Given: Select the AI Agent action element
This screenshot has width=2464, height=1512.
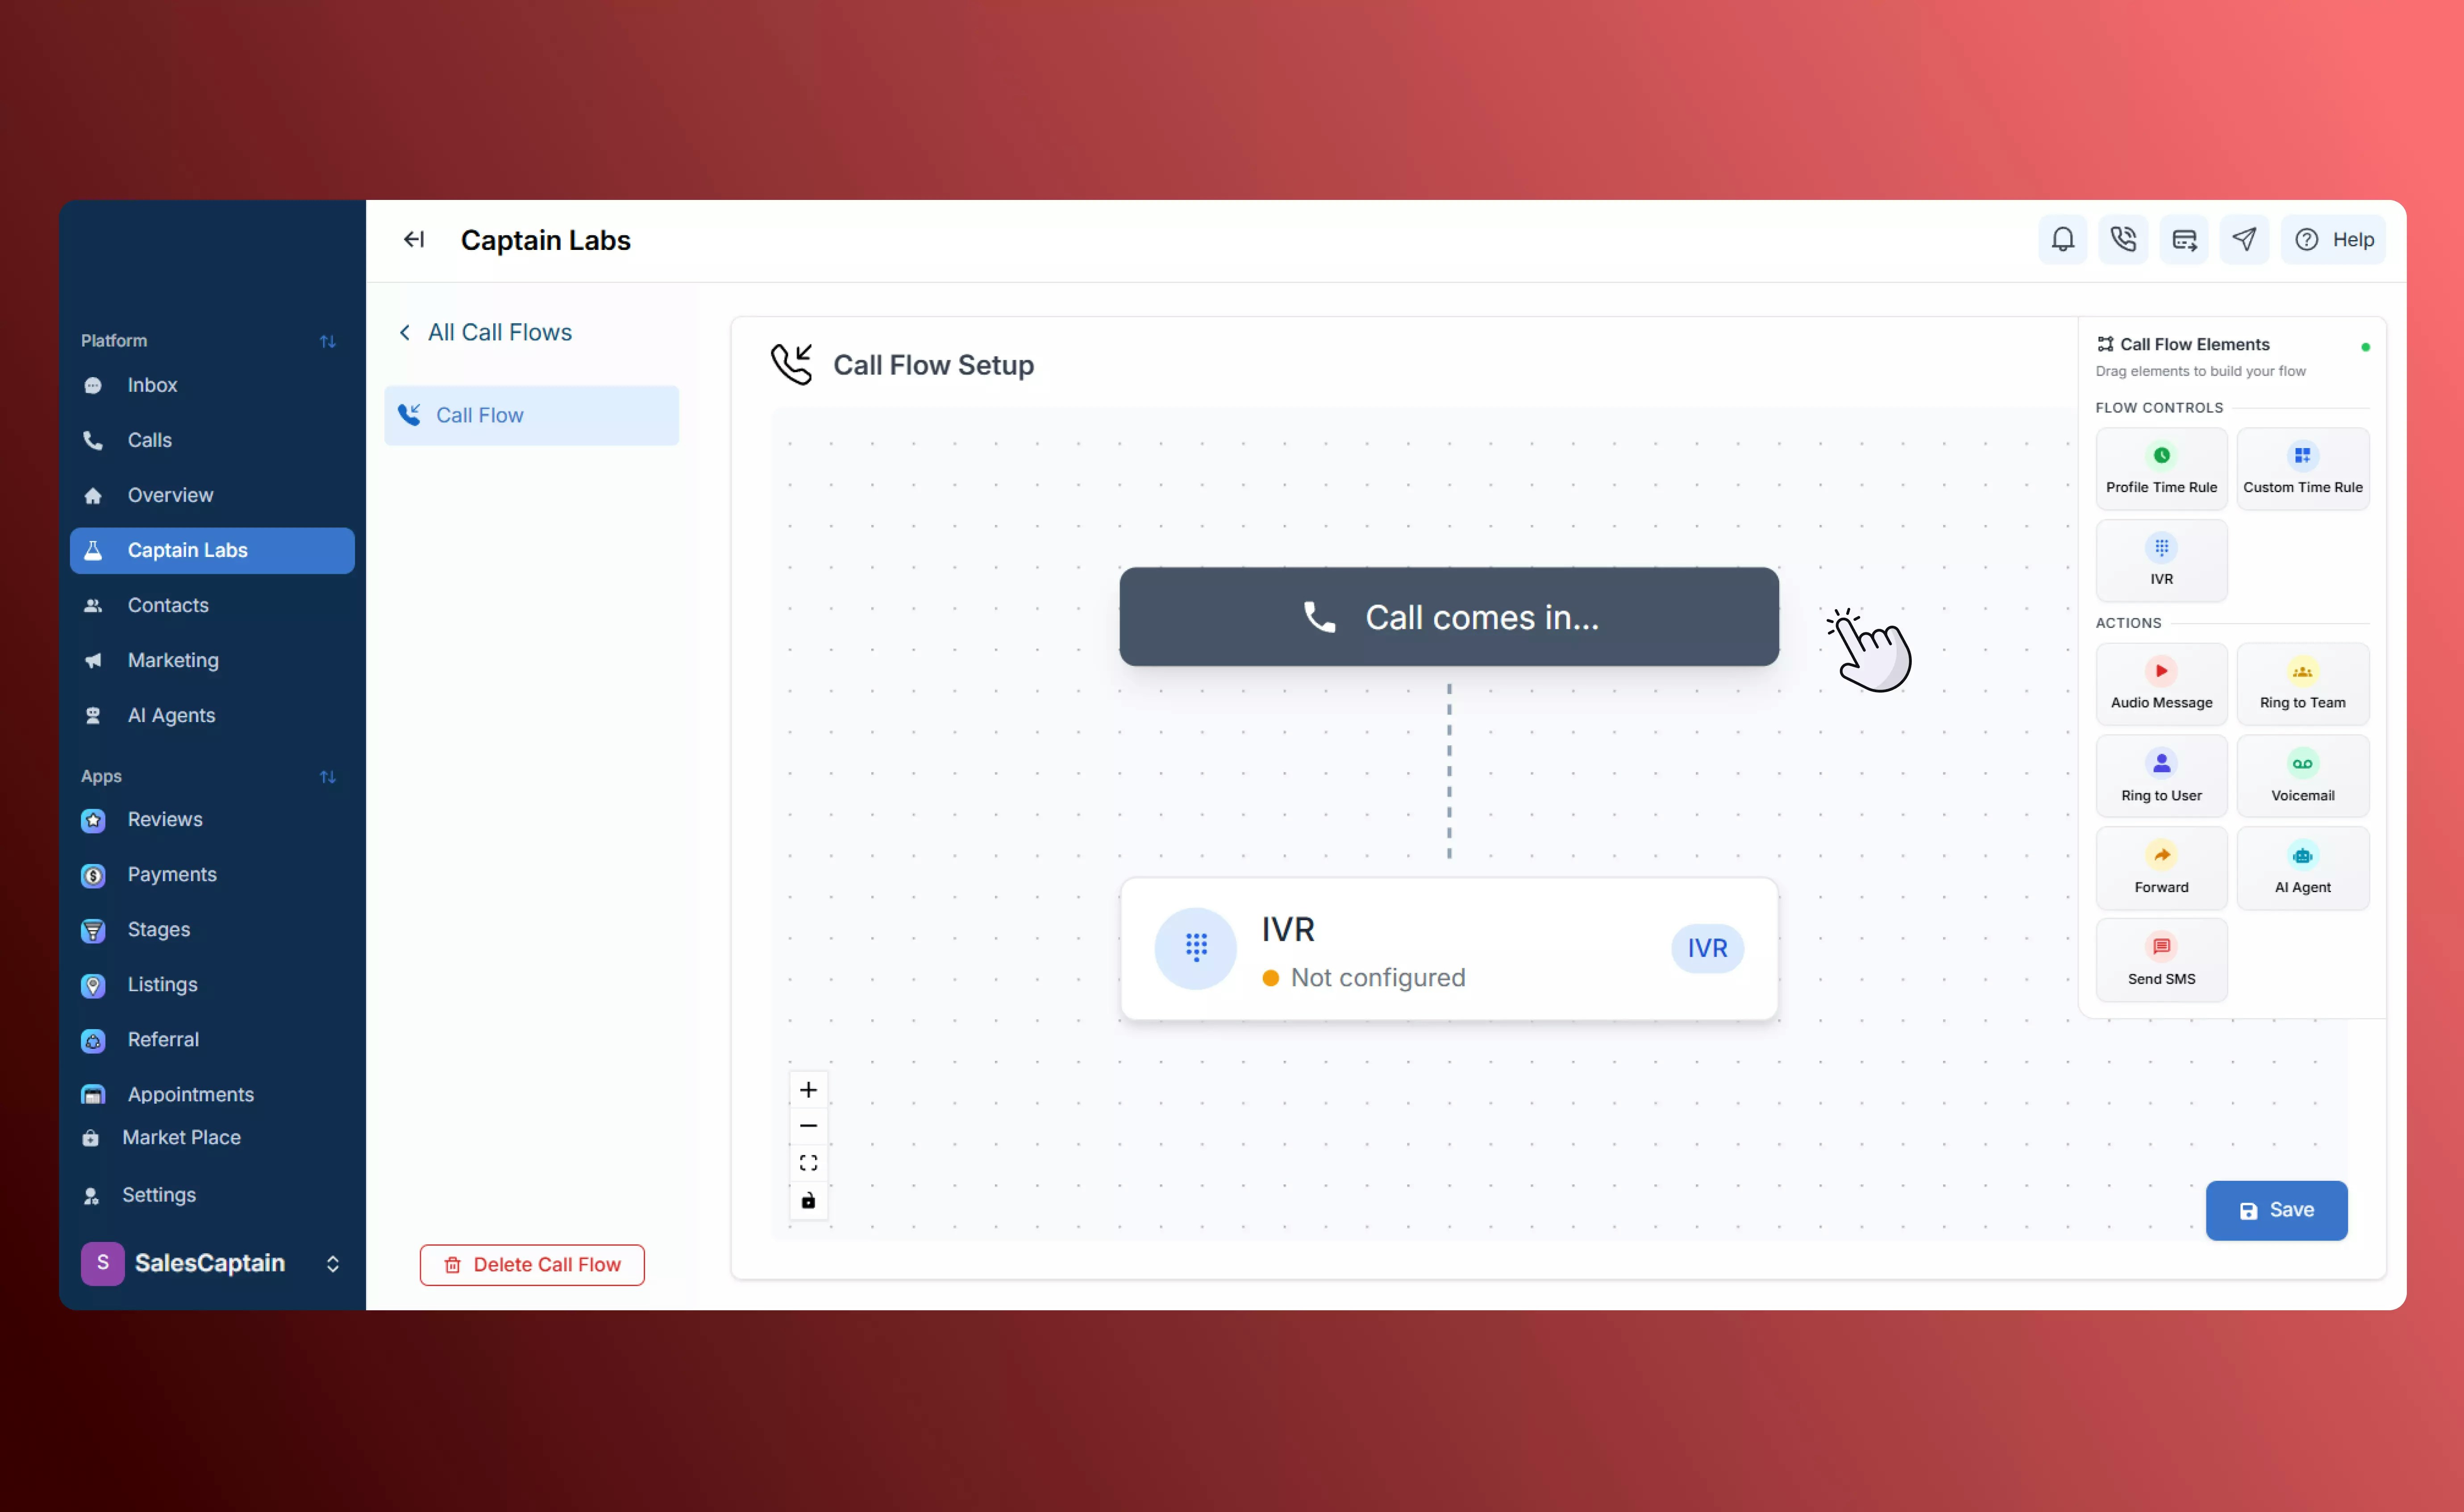Looking at the screenshot, I should click(2303, 868).
